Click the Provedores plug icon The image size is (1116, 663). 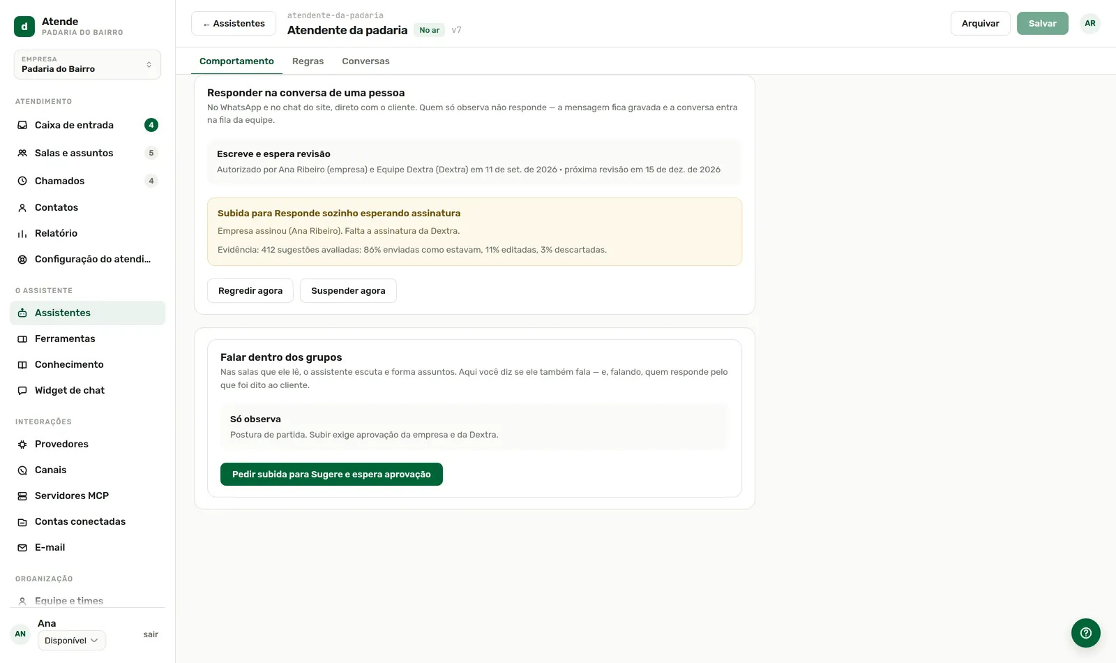(x=22, y=444)
